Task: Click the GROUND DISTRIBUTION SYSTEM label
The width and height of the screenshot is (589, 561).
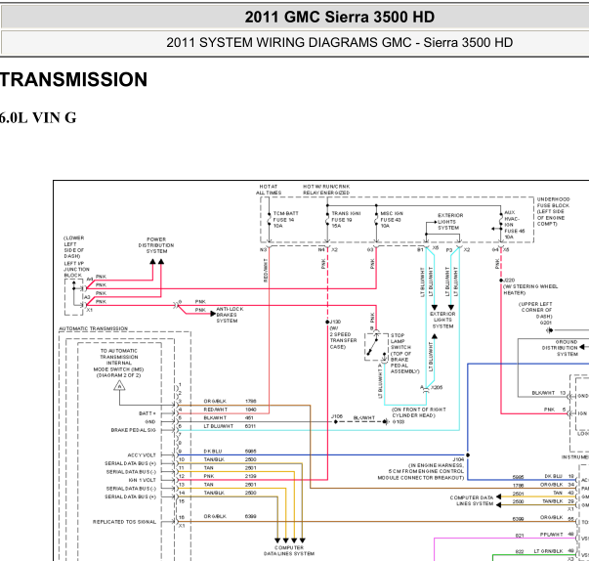Action: click(560, 348)
